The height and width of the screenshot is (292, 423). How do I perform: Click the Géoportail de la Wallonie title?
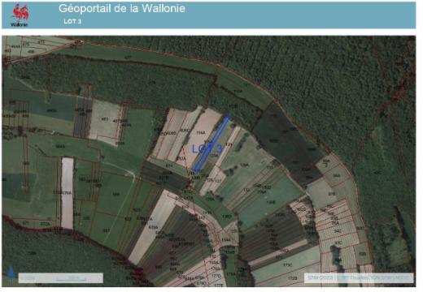pos(122,8)
